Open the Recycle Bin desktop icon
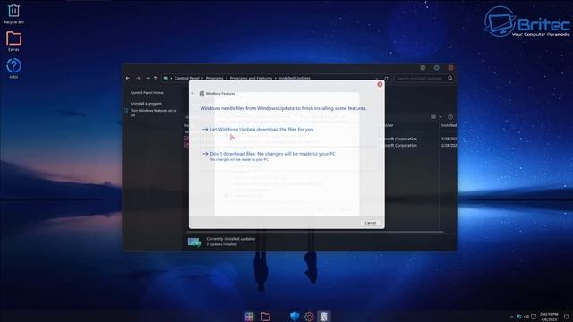 [x=13, y=14]
